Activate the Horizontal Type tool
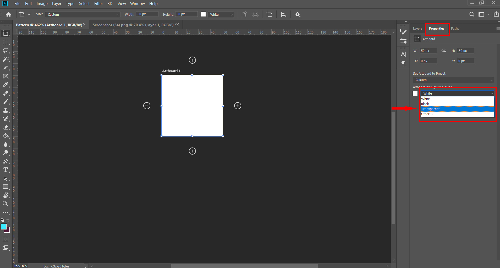Viewport: 500px width, 268px height. tap(6, 170)
